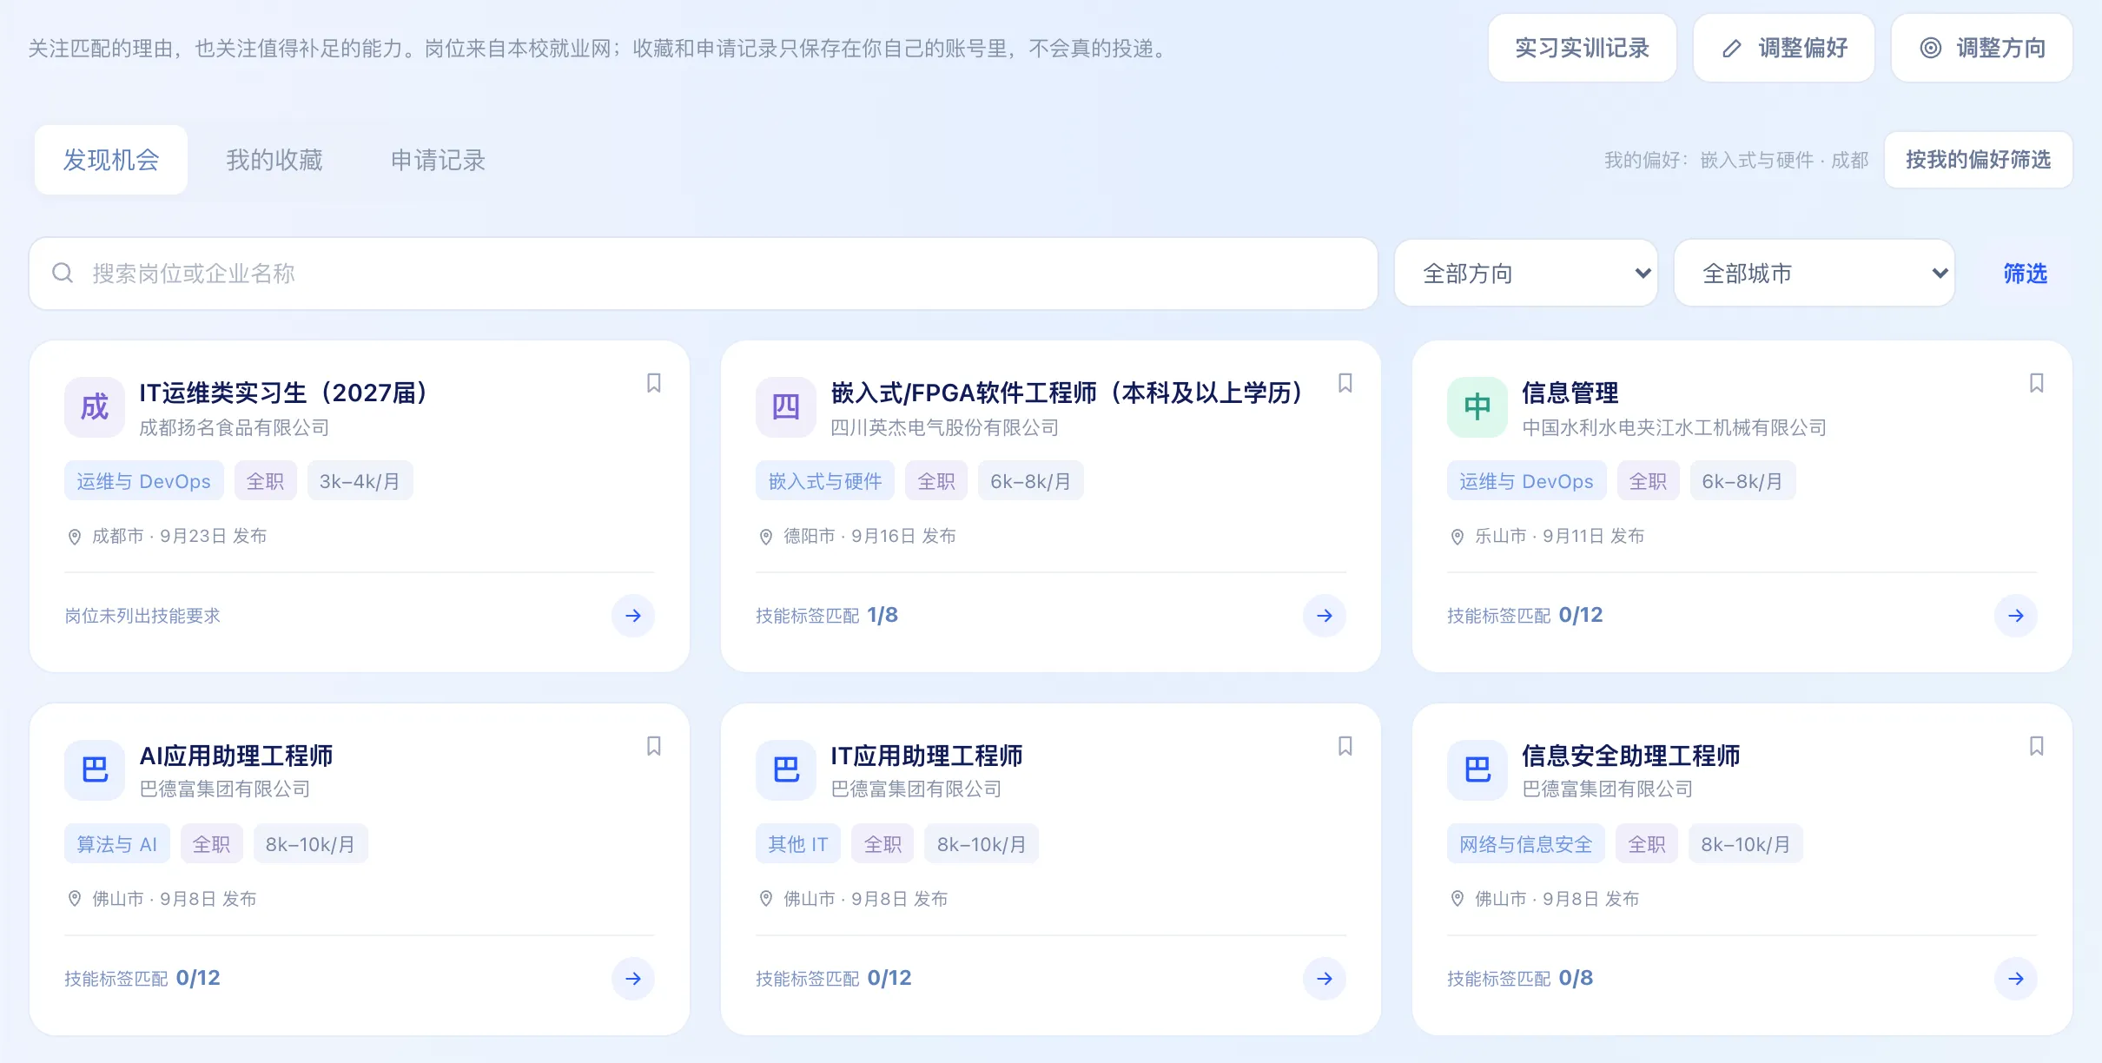Click the 巴 logo on IT应用助理工程师 card

pos(786,770)
